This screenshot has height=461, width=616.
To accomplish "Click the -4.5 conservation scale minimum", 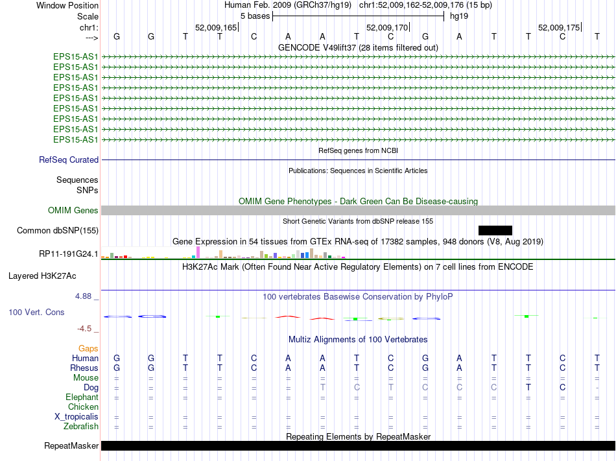I will coord(84,329).
